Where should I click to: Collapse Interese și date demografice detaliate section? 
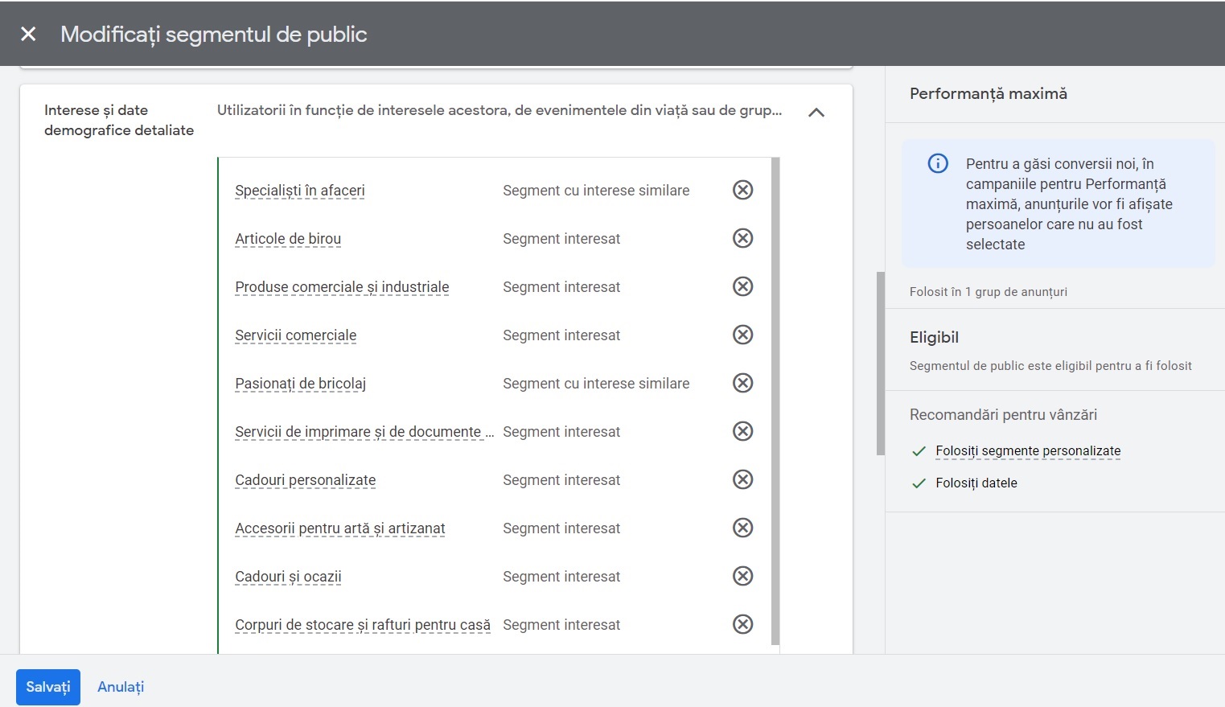tap(816, 113)
